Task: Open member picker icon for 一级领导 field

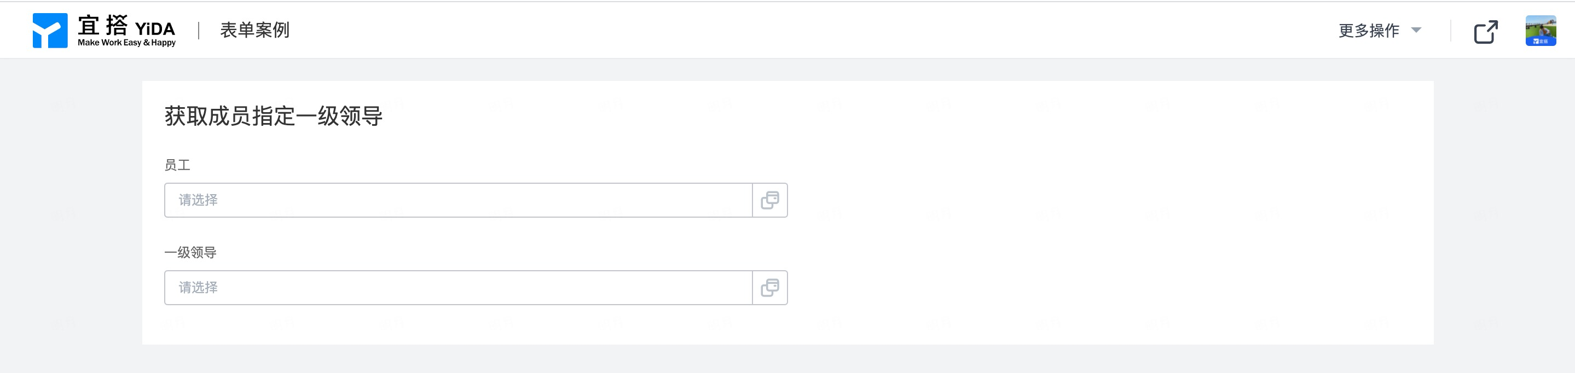Action: (769, 287)
